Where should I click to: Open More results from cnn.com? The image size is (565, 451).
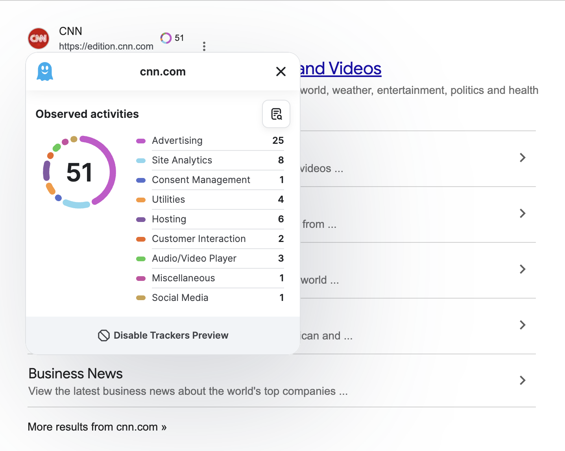pos(97,427)
